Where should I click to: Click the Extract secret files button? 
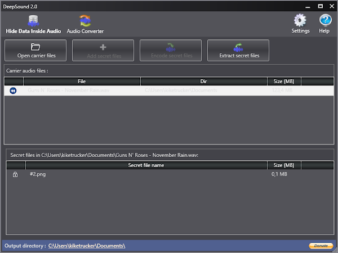pos(238,51)
